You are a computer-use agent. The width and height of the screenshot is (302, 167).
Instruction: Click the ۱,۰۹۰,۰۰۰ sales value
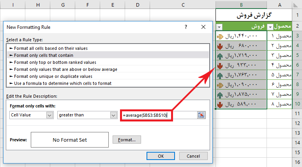pos(241,84)
